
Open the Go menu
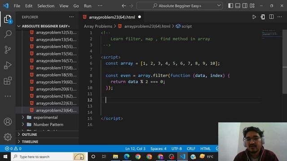coord(76,6)
